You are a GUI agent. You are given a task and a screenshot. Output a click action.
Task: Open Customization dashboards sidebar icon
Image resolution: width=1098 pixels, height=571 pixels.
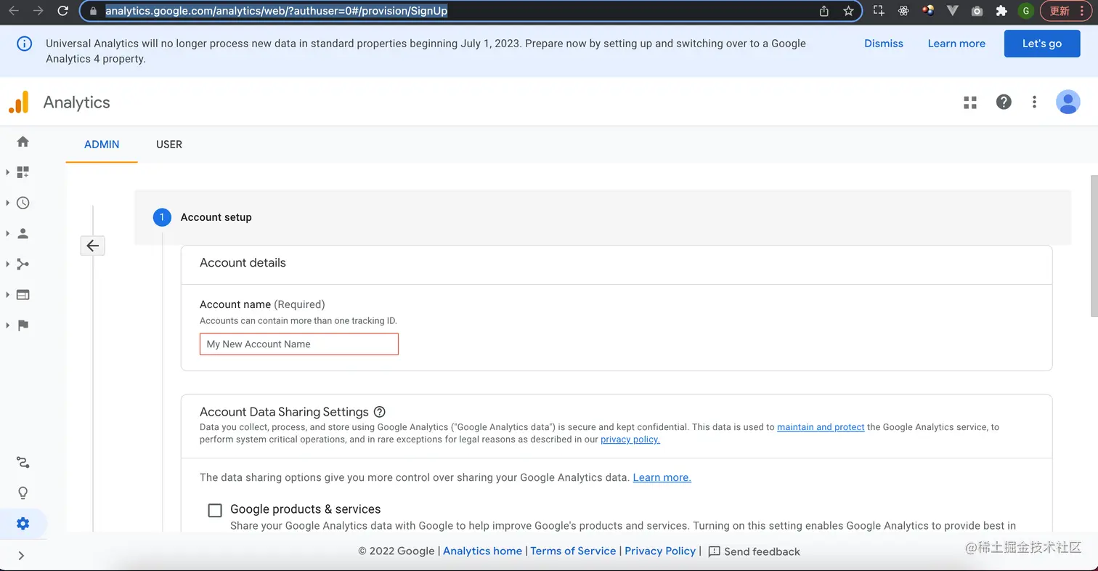23,172
